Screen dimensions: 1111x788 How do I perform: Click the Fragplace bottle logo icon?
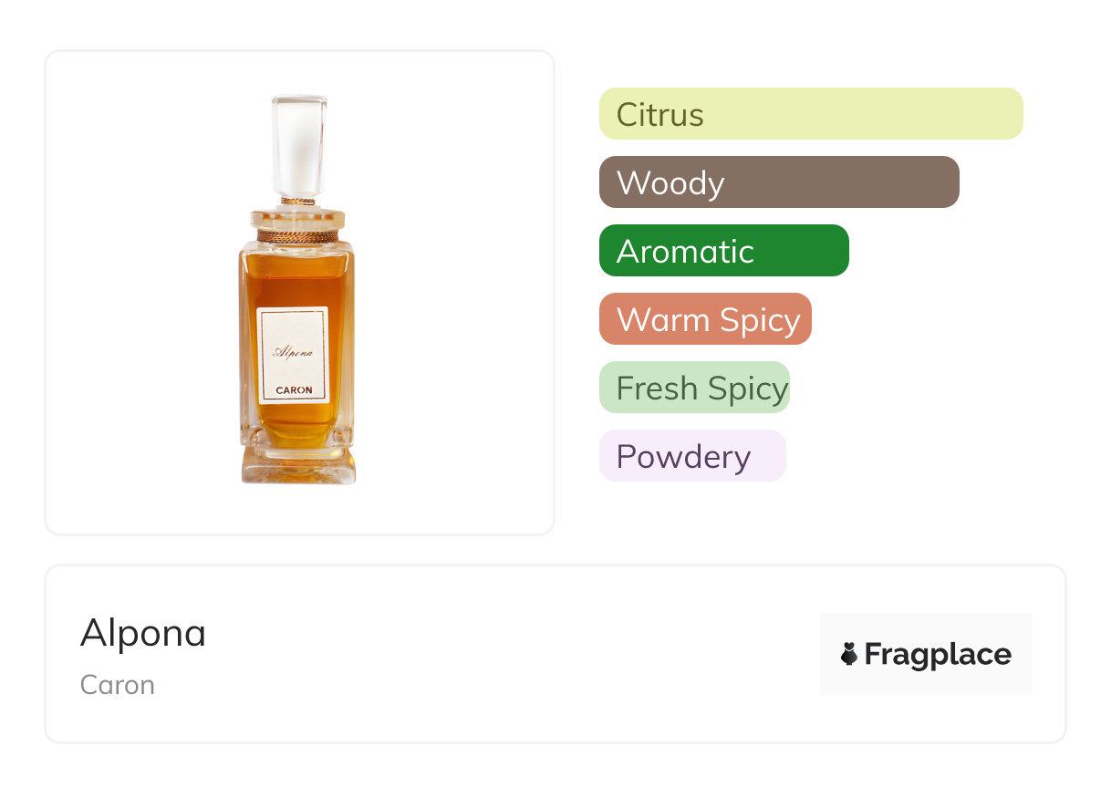pyautogui.click(x=849, y=654)
